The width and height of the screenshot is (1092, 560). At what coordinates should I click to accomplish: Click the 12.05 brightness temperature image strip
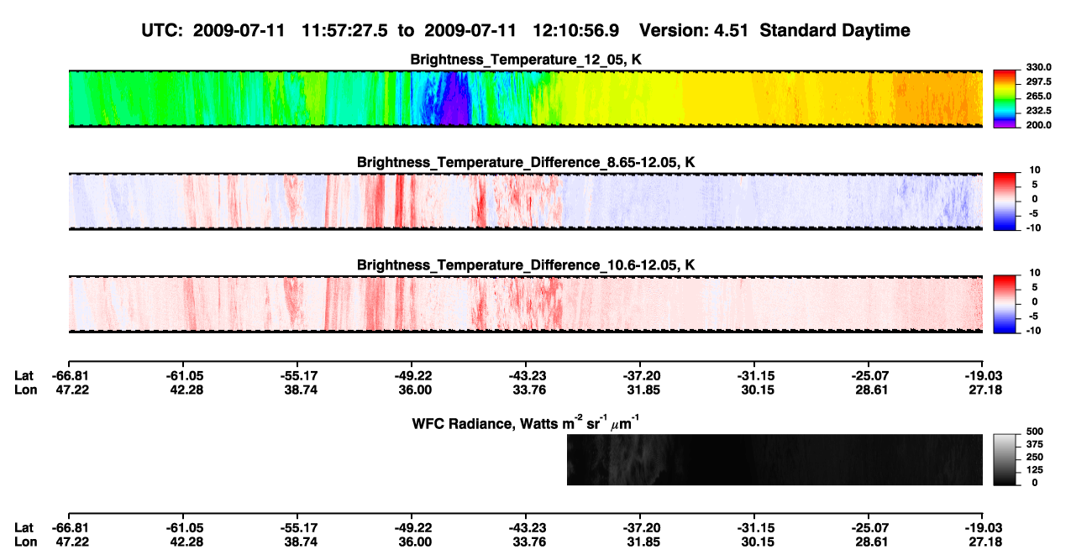525,98
